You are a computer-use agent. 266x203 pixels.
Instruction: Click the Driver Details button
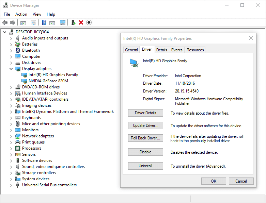(x=145, y=113)
